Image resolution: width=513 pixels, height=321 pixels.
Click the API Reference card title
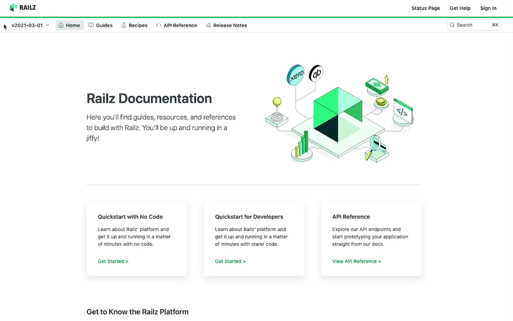click(x=351, y=217)
